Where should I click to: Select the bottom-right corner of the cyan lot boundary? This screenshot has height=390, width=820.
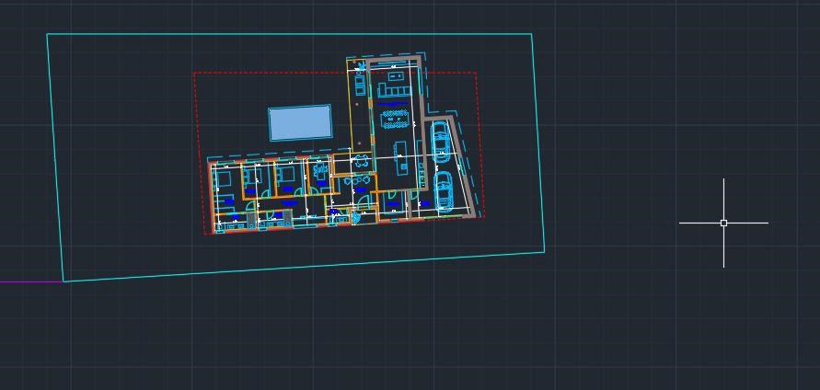point(544,250)
